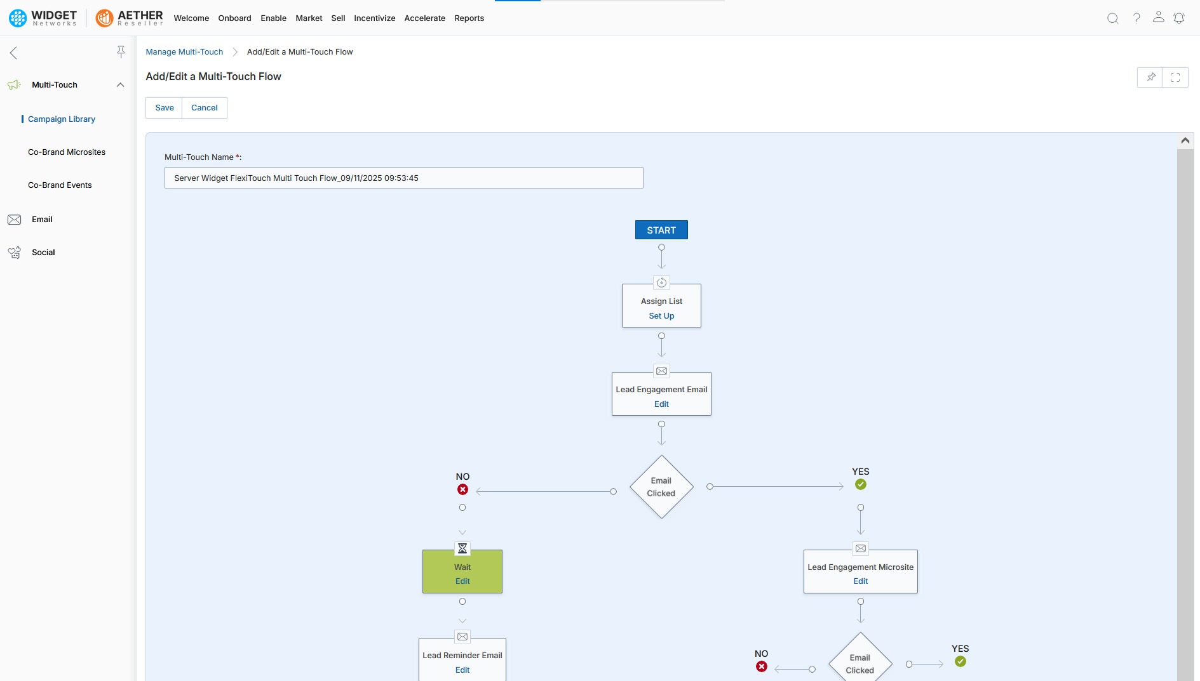This screenshot has width=1200, height=681.
Task: Click the vertical scrollbar track
Action: (x=1185, y=415)
